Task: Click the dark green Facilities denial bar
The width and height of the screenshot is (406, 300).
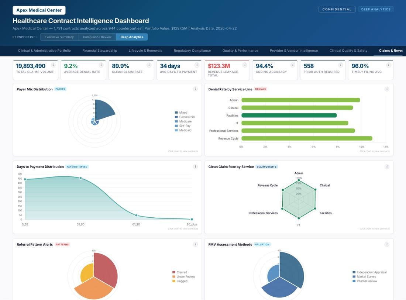Action: coord(289,115)
